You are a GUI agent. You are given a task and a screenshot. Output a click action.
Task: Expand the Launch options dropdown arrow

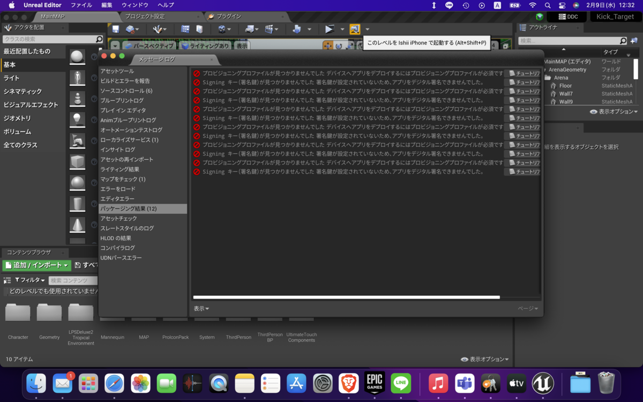pyautogui.click(x=368, y=29)
